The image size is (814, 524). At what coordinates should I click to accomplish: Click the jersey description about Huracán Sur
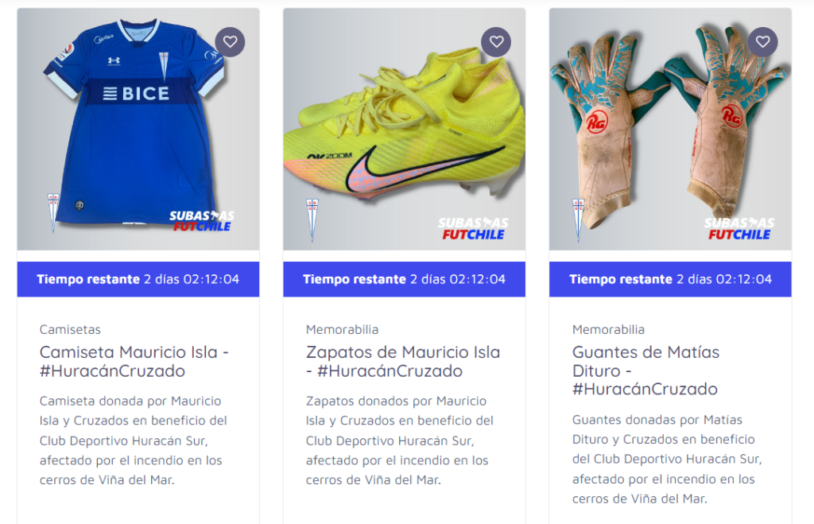134,441
